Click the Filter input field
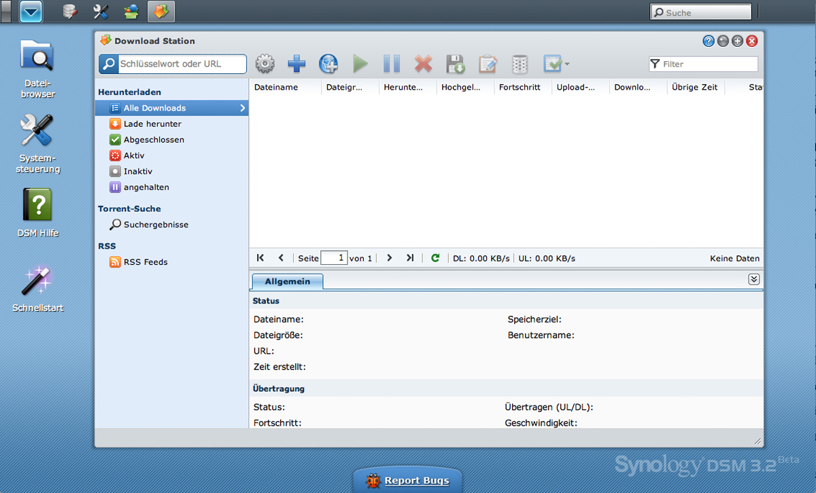816x493 pixels. click(703, 64)
